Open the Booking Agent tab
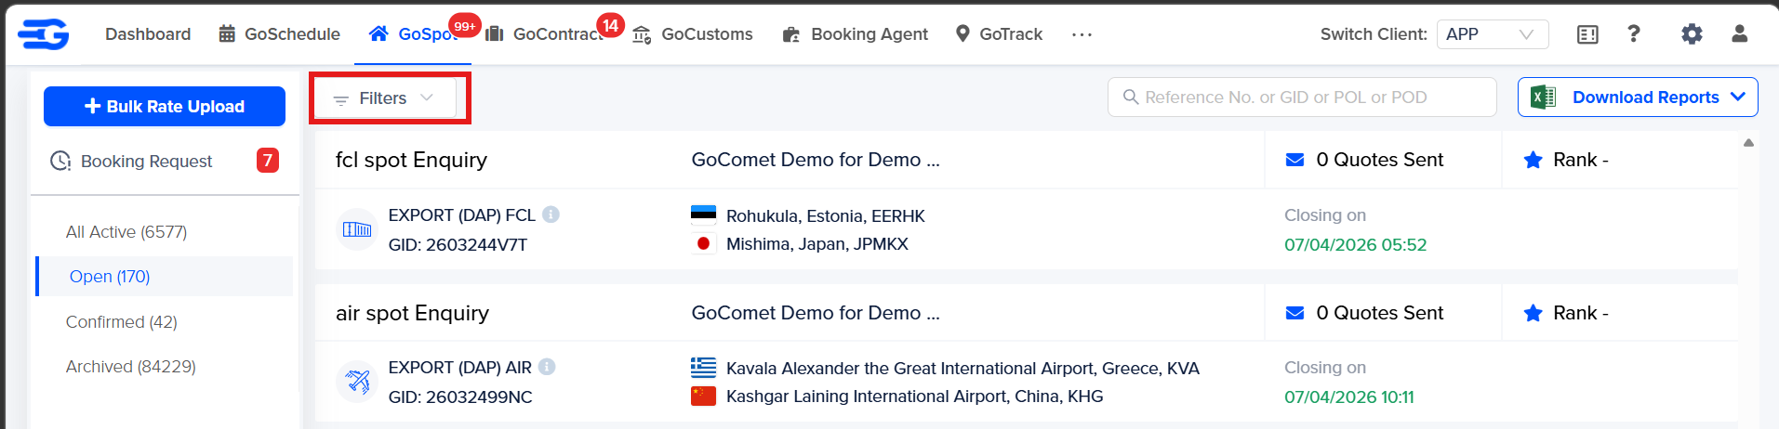Image resolution: width=1779 pixels, height=429 pixels. pyautogui.click(x=856, y=34)
